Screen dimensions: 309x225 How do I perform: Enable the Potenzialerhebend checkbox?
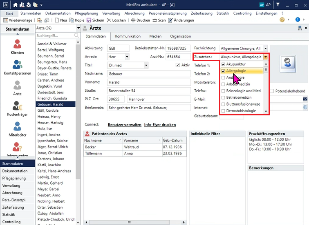(273, 91)
